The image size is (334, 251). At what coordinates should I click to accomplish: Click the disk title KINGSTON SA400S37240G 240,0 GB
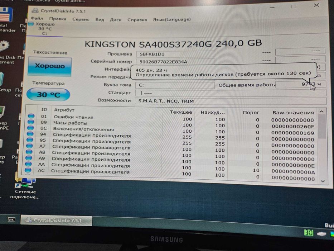point(173,43)
